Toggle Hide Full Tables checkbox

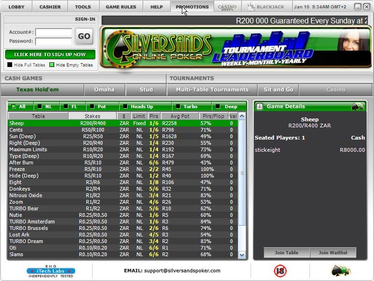[x=10, y=65]
